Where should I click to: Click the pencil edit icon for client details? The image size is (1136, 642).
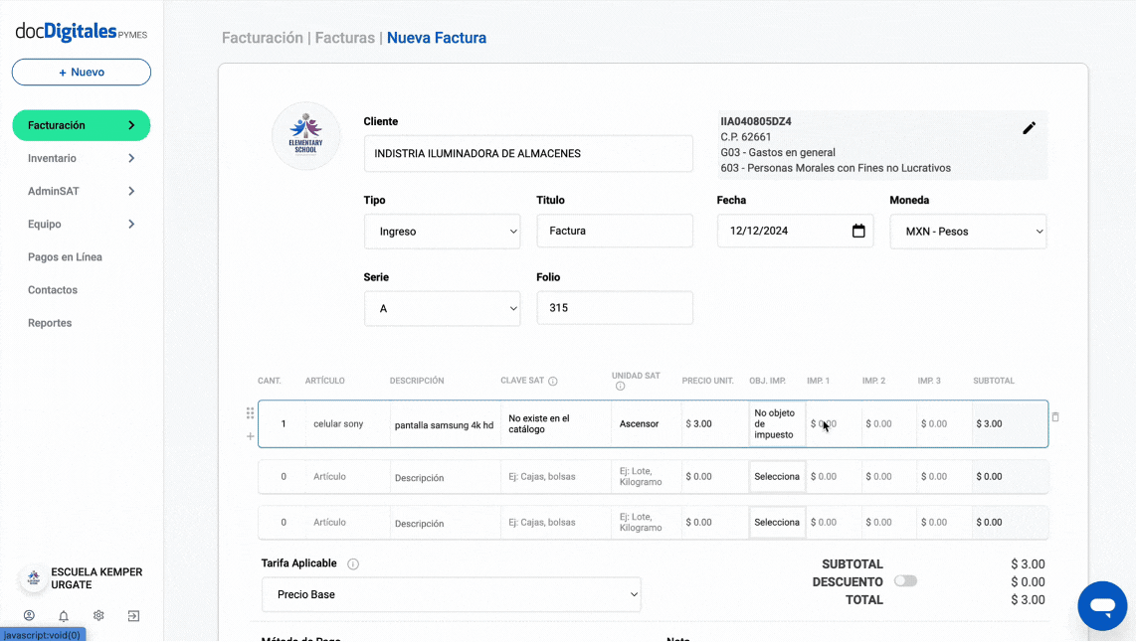pyautogui.click(x=1029, y=128)
